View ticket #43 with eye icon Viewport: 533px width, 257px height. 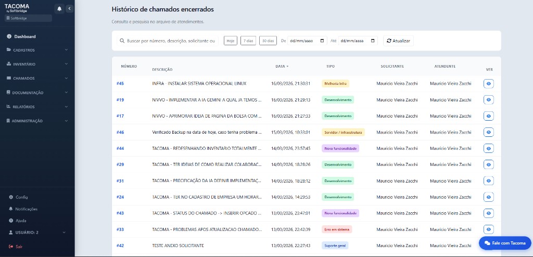[x=488, y=213]
